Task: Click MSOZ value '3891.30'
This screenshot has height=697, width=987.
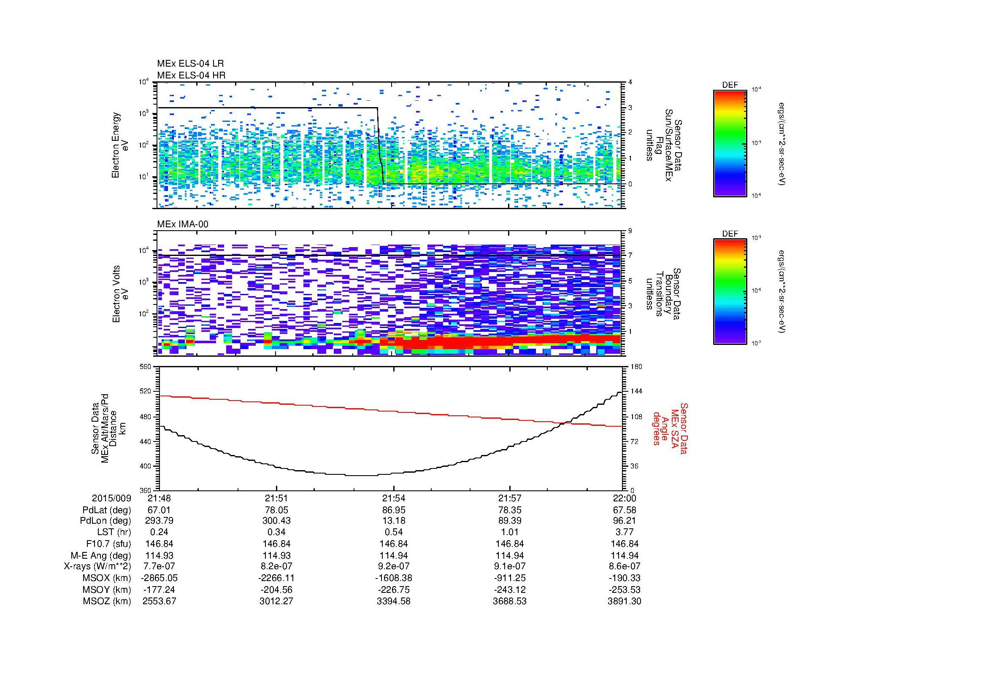Action: 624,601
